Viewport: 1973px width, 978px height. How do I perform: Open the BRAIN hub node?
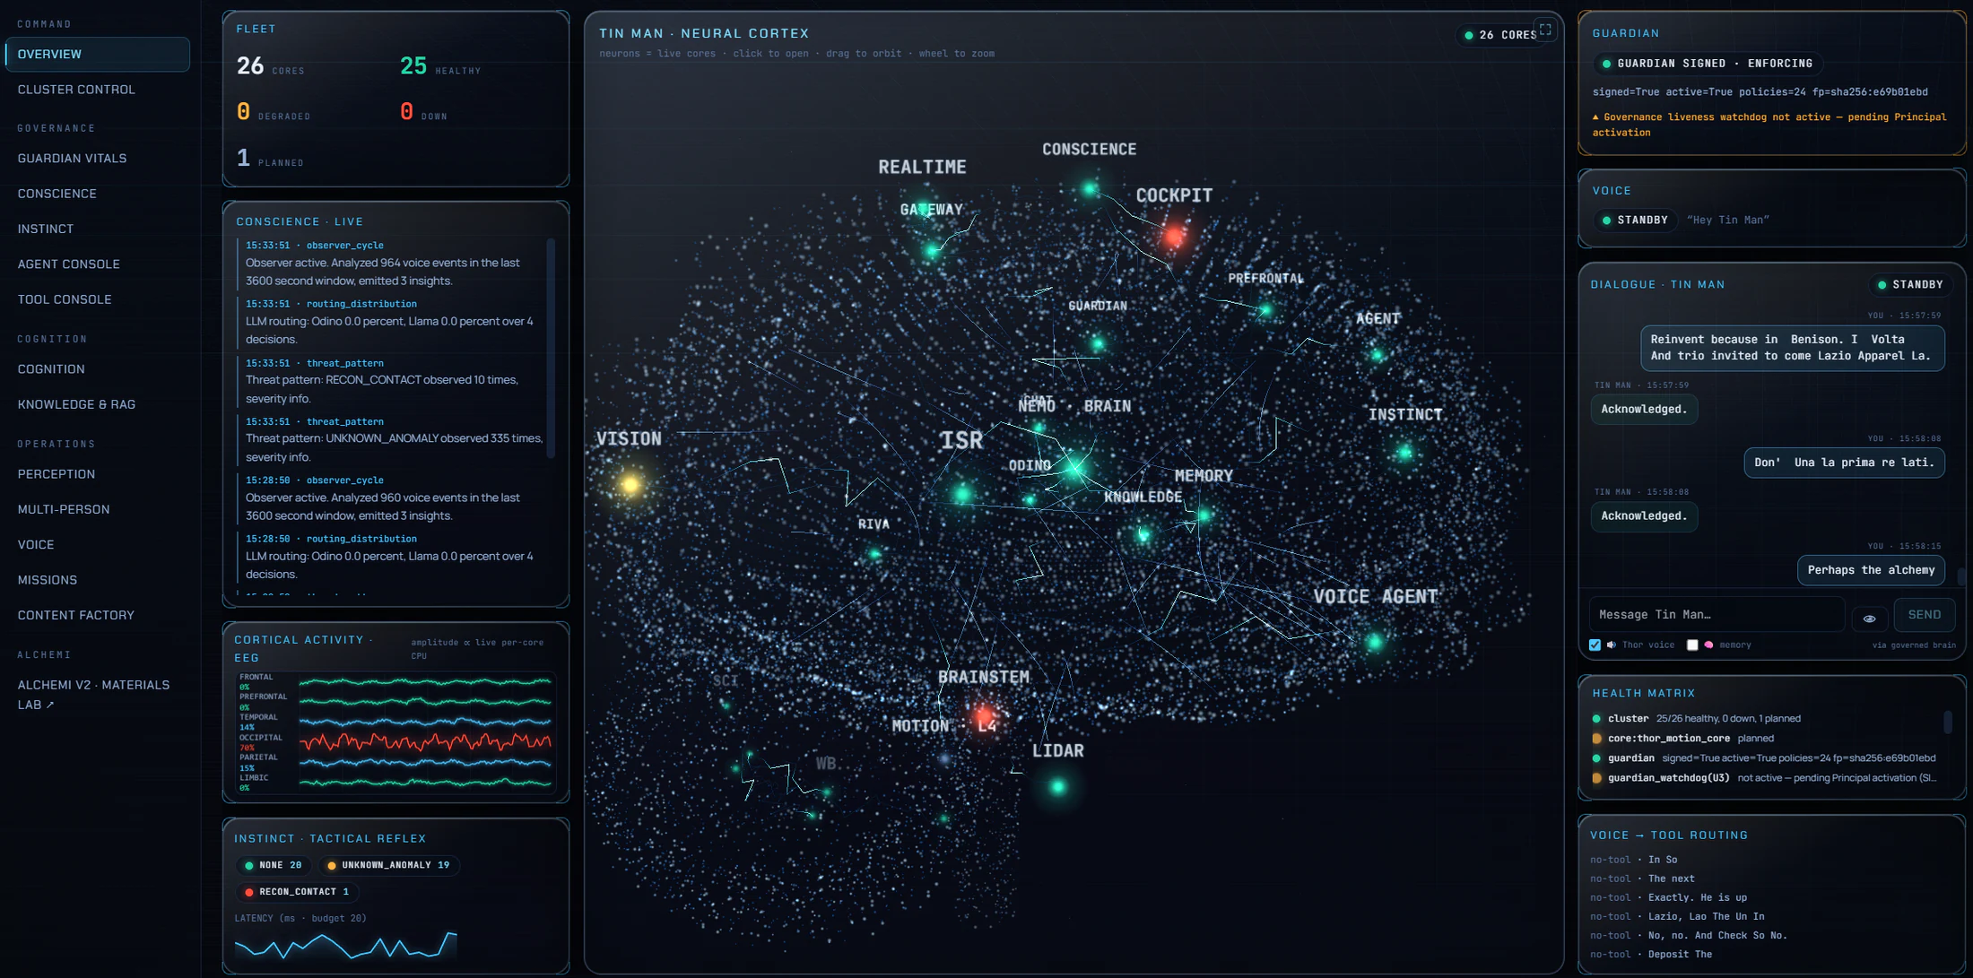(1074, 467)
